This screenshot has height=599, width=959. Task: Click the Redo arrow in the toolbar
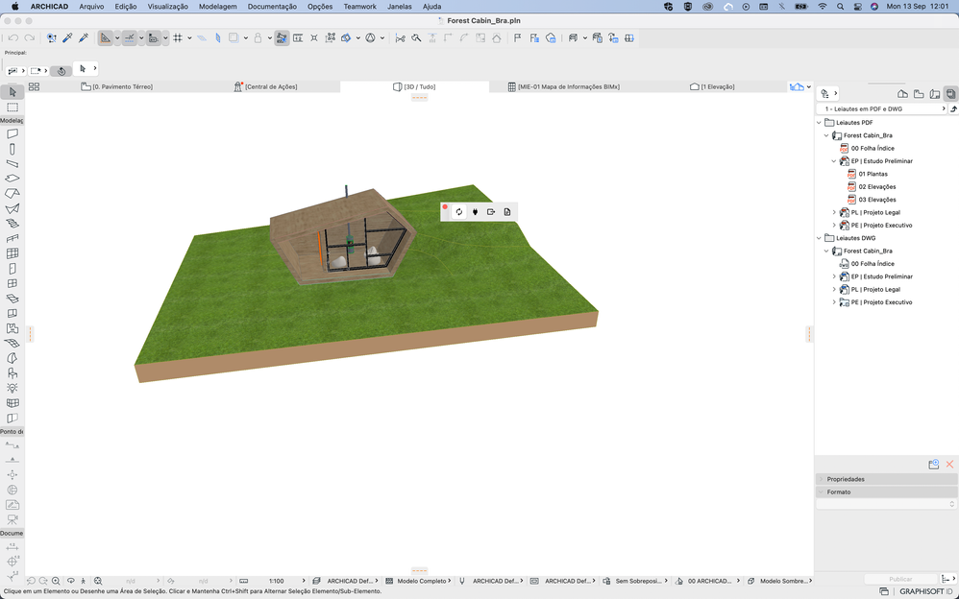coord(29,37)
